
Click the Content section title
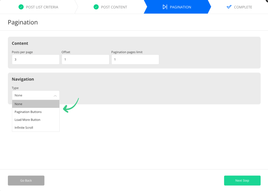point(20,43)
